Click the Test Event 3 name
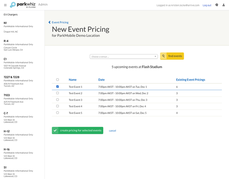 [x=76, y=100]
